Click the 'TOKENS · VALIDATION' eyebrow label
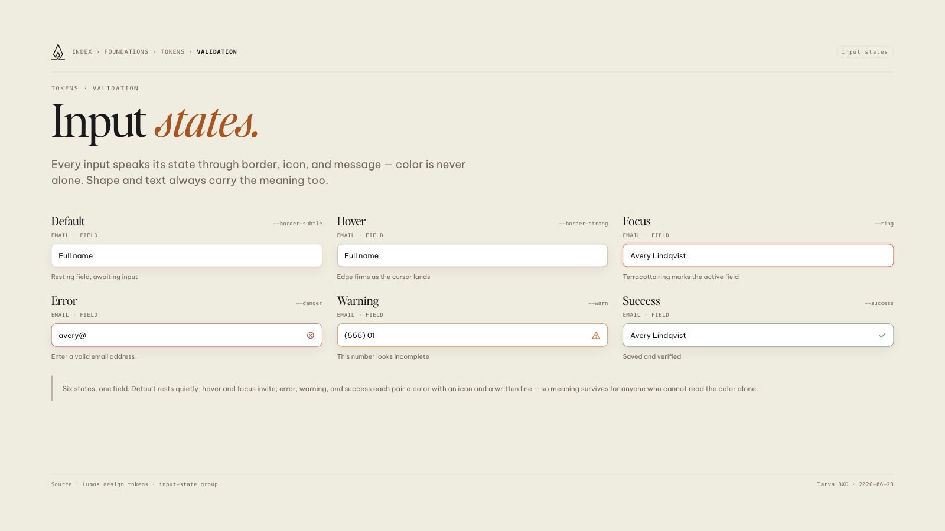The image size is (945, 531). 95,88
